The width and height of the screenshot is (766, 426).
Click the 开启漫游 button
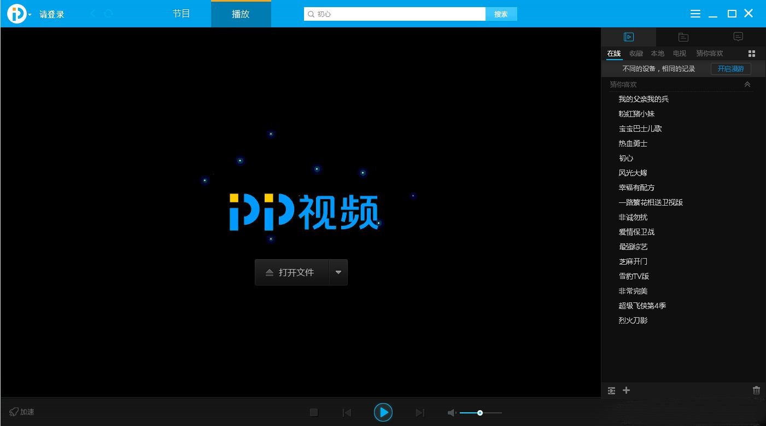[731, 69]
